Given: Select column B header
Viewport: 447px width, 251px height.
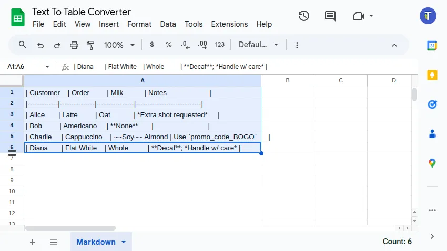Looking at the screenshot, I should pos(288,80).
